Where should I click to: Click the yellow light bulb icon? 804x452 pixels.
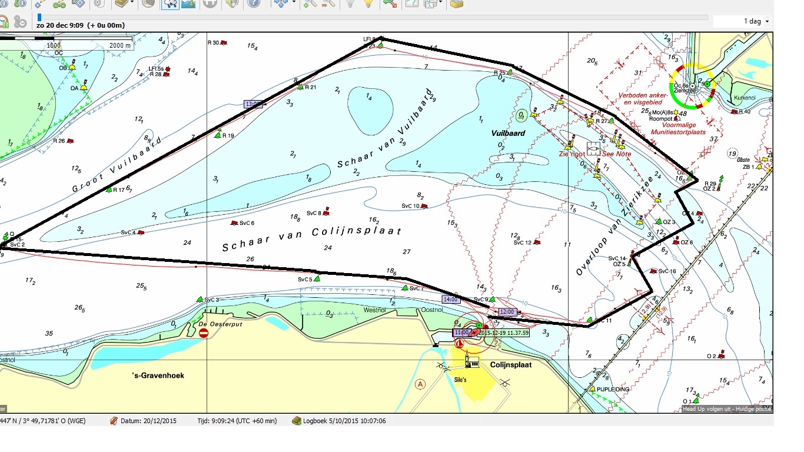tap(368, 4)
